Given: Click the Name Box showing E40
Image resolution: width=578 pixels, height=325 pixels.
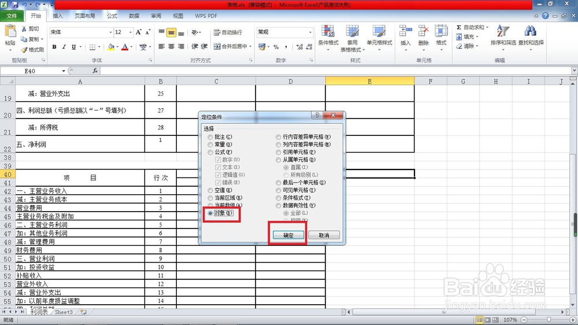Looking at the screenshot, I should 30,71.
